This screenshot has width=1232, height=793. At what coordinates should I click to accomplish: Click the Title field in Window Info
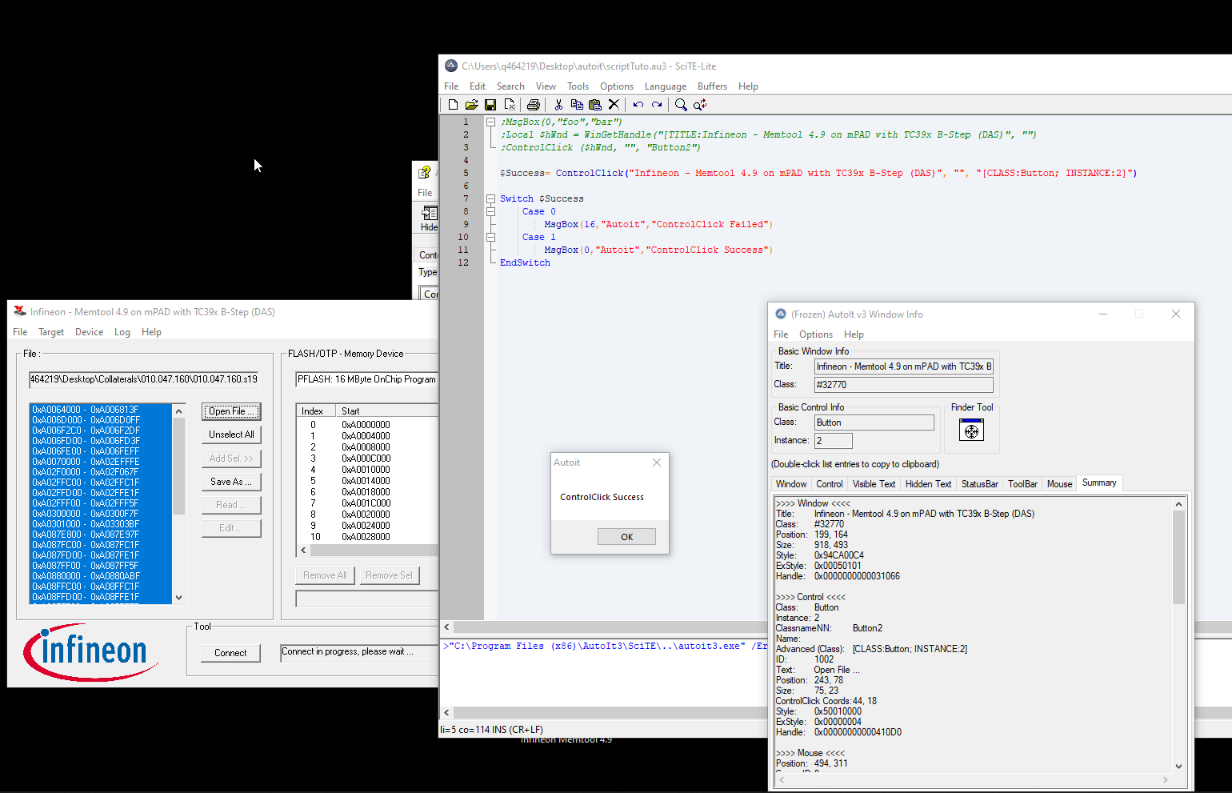tap(903, 366)
